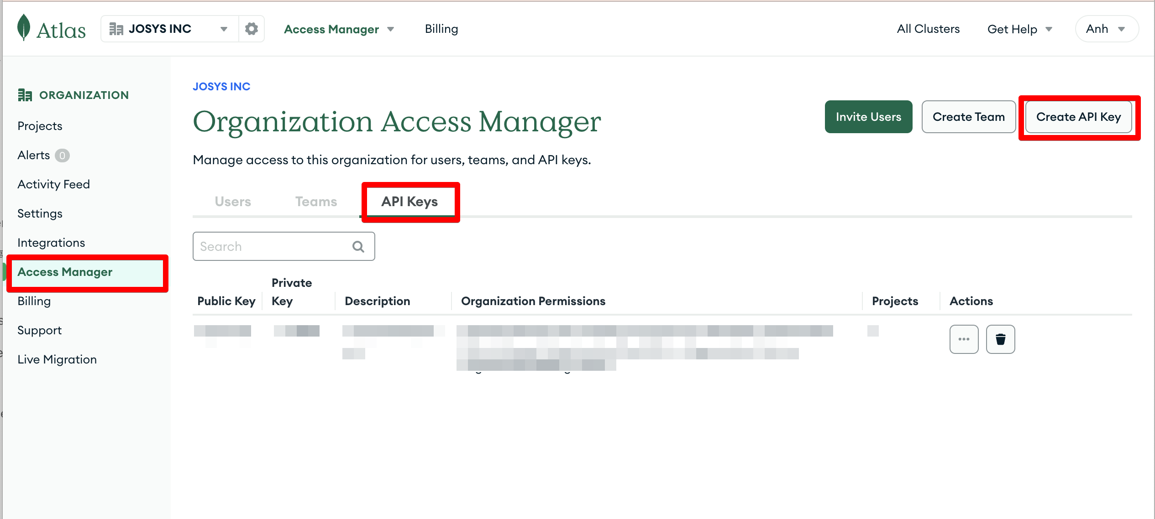
Task: Click the JOSYS INC breadcrumb link
Action: pos(221,86)
